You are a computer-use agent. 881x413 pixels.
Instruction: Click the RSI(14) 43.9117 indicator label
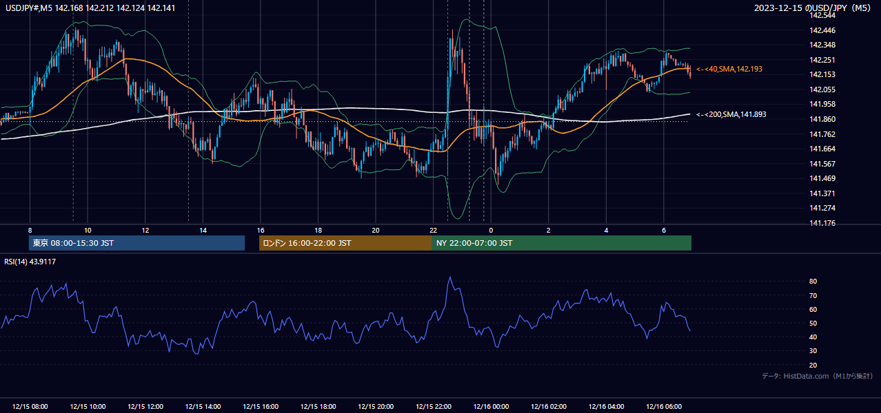coord(30,262)
